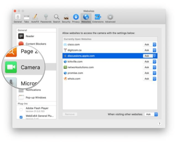
Task: Open the Privacy hand icon
Action: (76, 18)
